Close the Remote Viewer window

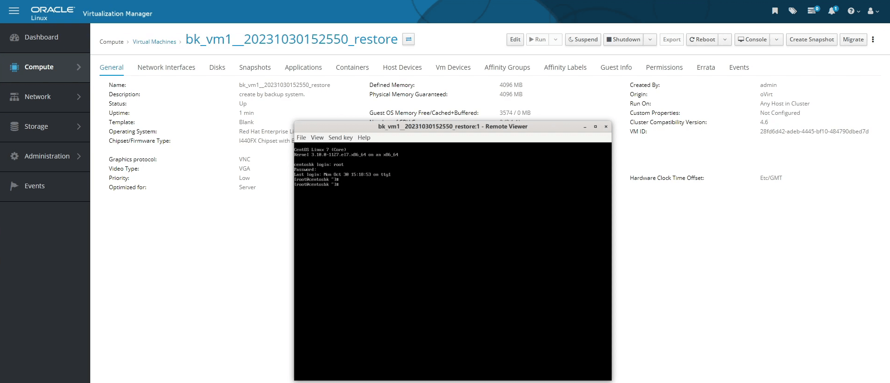pyautogui.click(x=606, y=126)
